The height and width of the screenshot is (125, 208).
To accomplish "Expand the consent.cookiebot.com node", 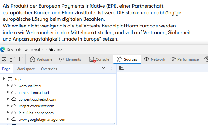I will click(x=8, y=99).
